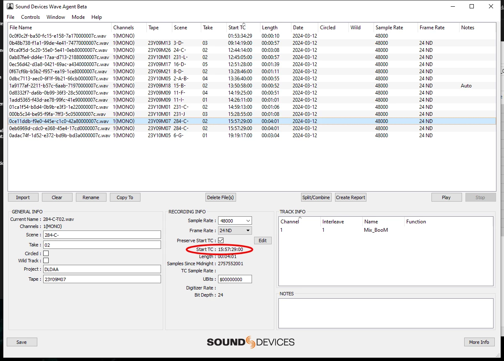Open the Controls menu
504x361 pixels.
[x=31, y=17]
